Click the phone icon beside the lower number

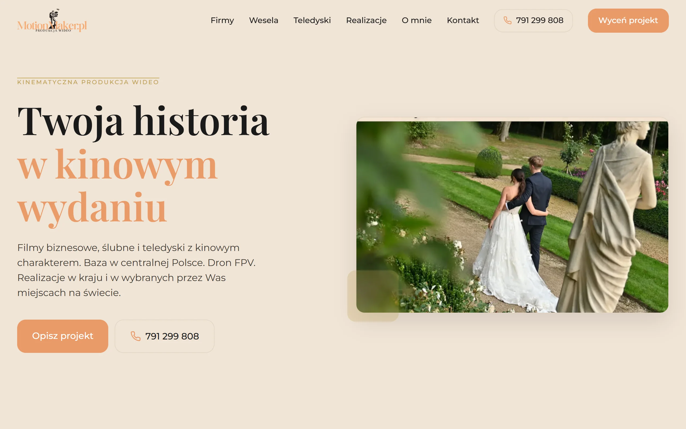pyautogui.click(x=136, y=336)
